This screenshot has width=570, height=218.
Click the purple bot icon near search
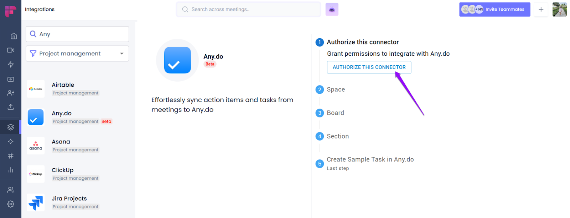point(332,10)
